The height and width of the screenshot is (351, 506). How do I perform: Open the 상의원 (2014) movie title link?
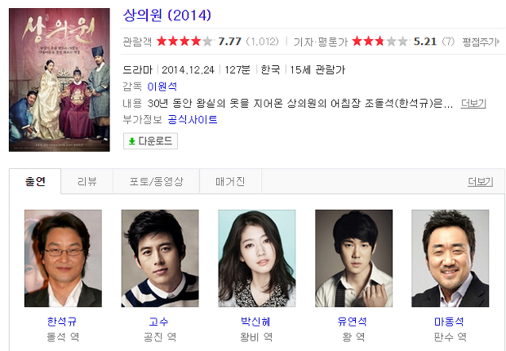tap(166, 16)
